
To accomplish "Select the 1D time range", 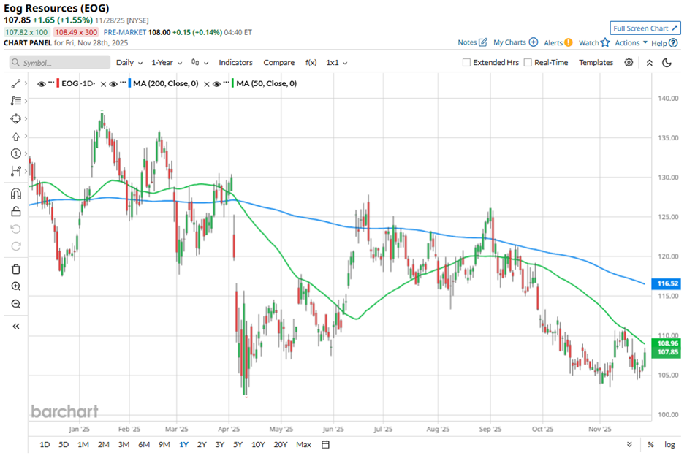I will (x=45, y=445).
